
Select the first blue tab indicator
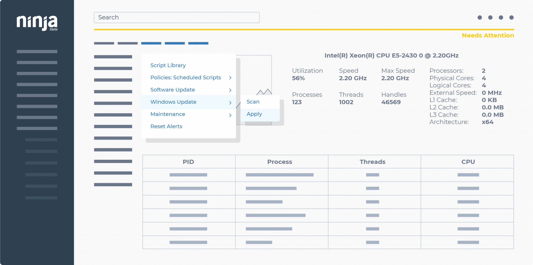[x=151, y=43]
